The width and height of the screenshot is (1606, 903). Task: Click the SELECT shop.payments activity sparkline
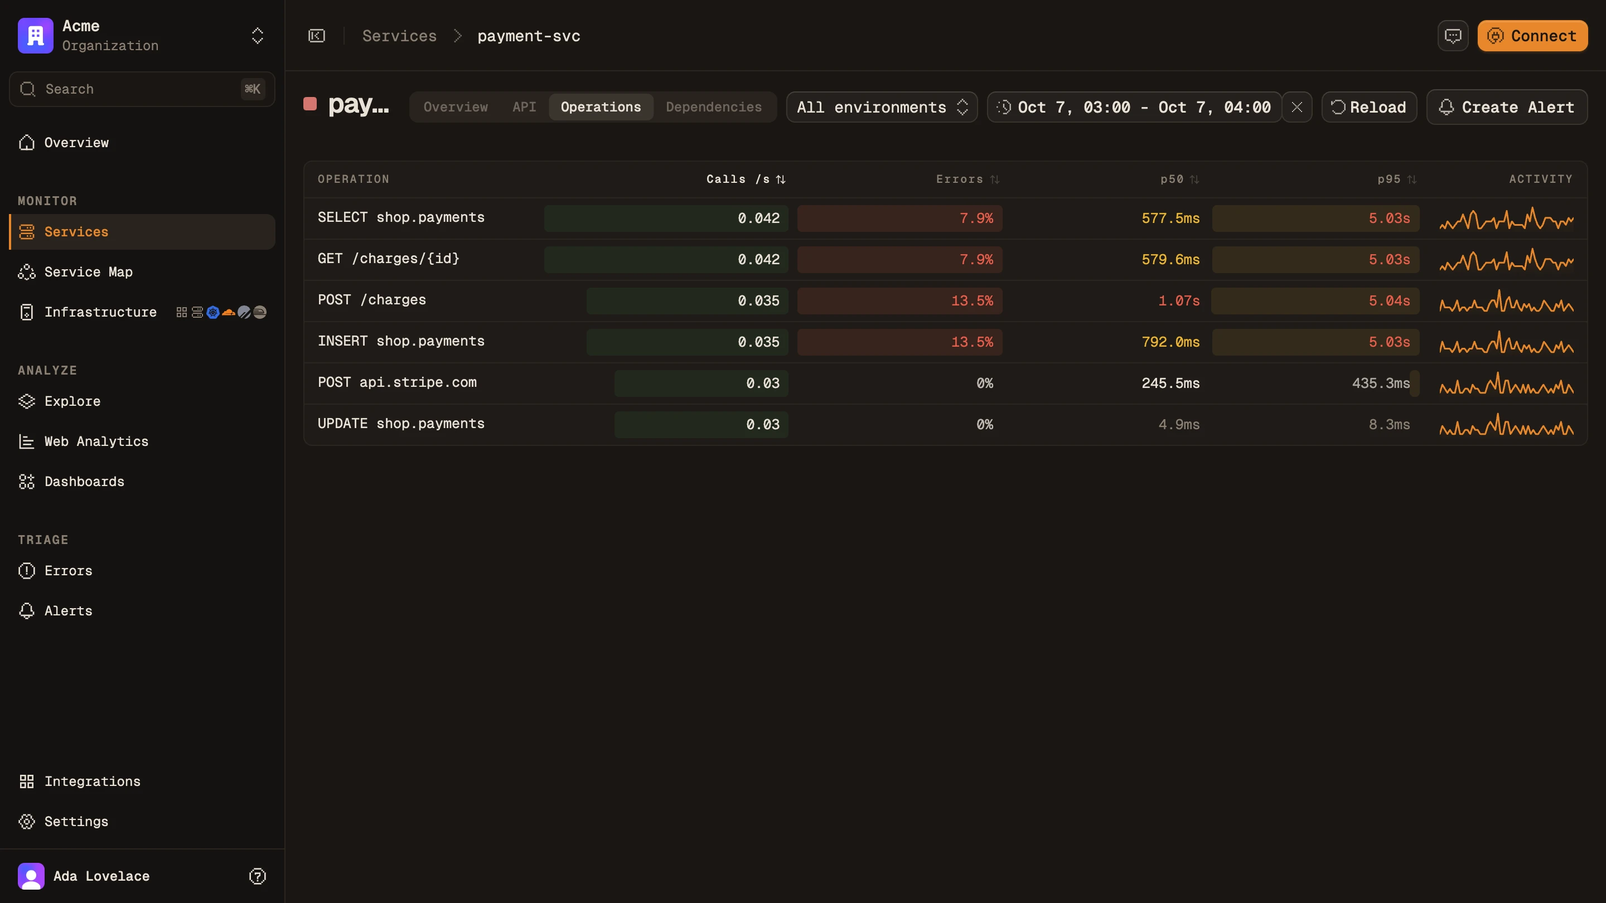pos(1506,219)
